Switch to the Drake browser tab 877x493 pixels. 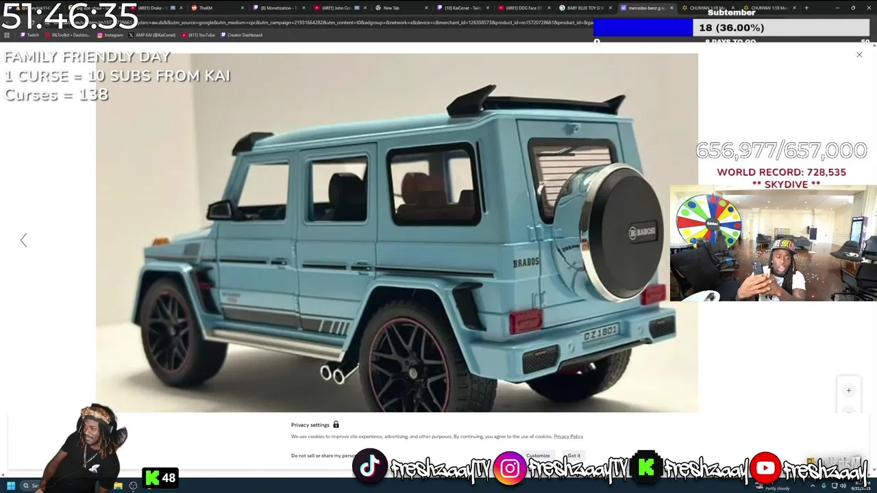156,8
